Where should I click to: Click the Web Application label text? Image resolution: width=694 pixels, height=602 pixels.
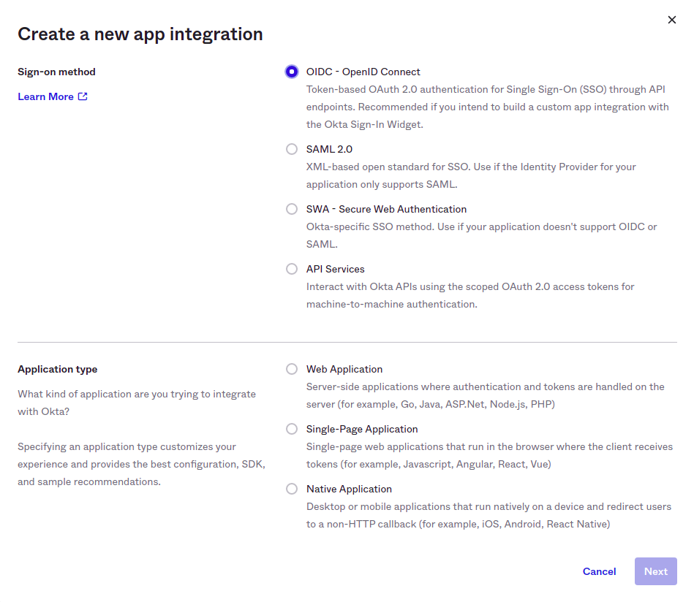pos(344,369)
